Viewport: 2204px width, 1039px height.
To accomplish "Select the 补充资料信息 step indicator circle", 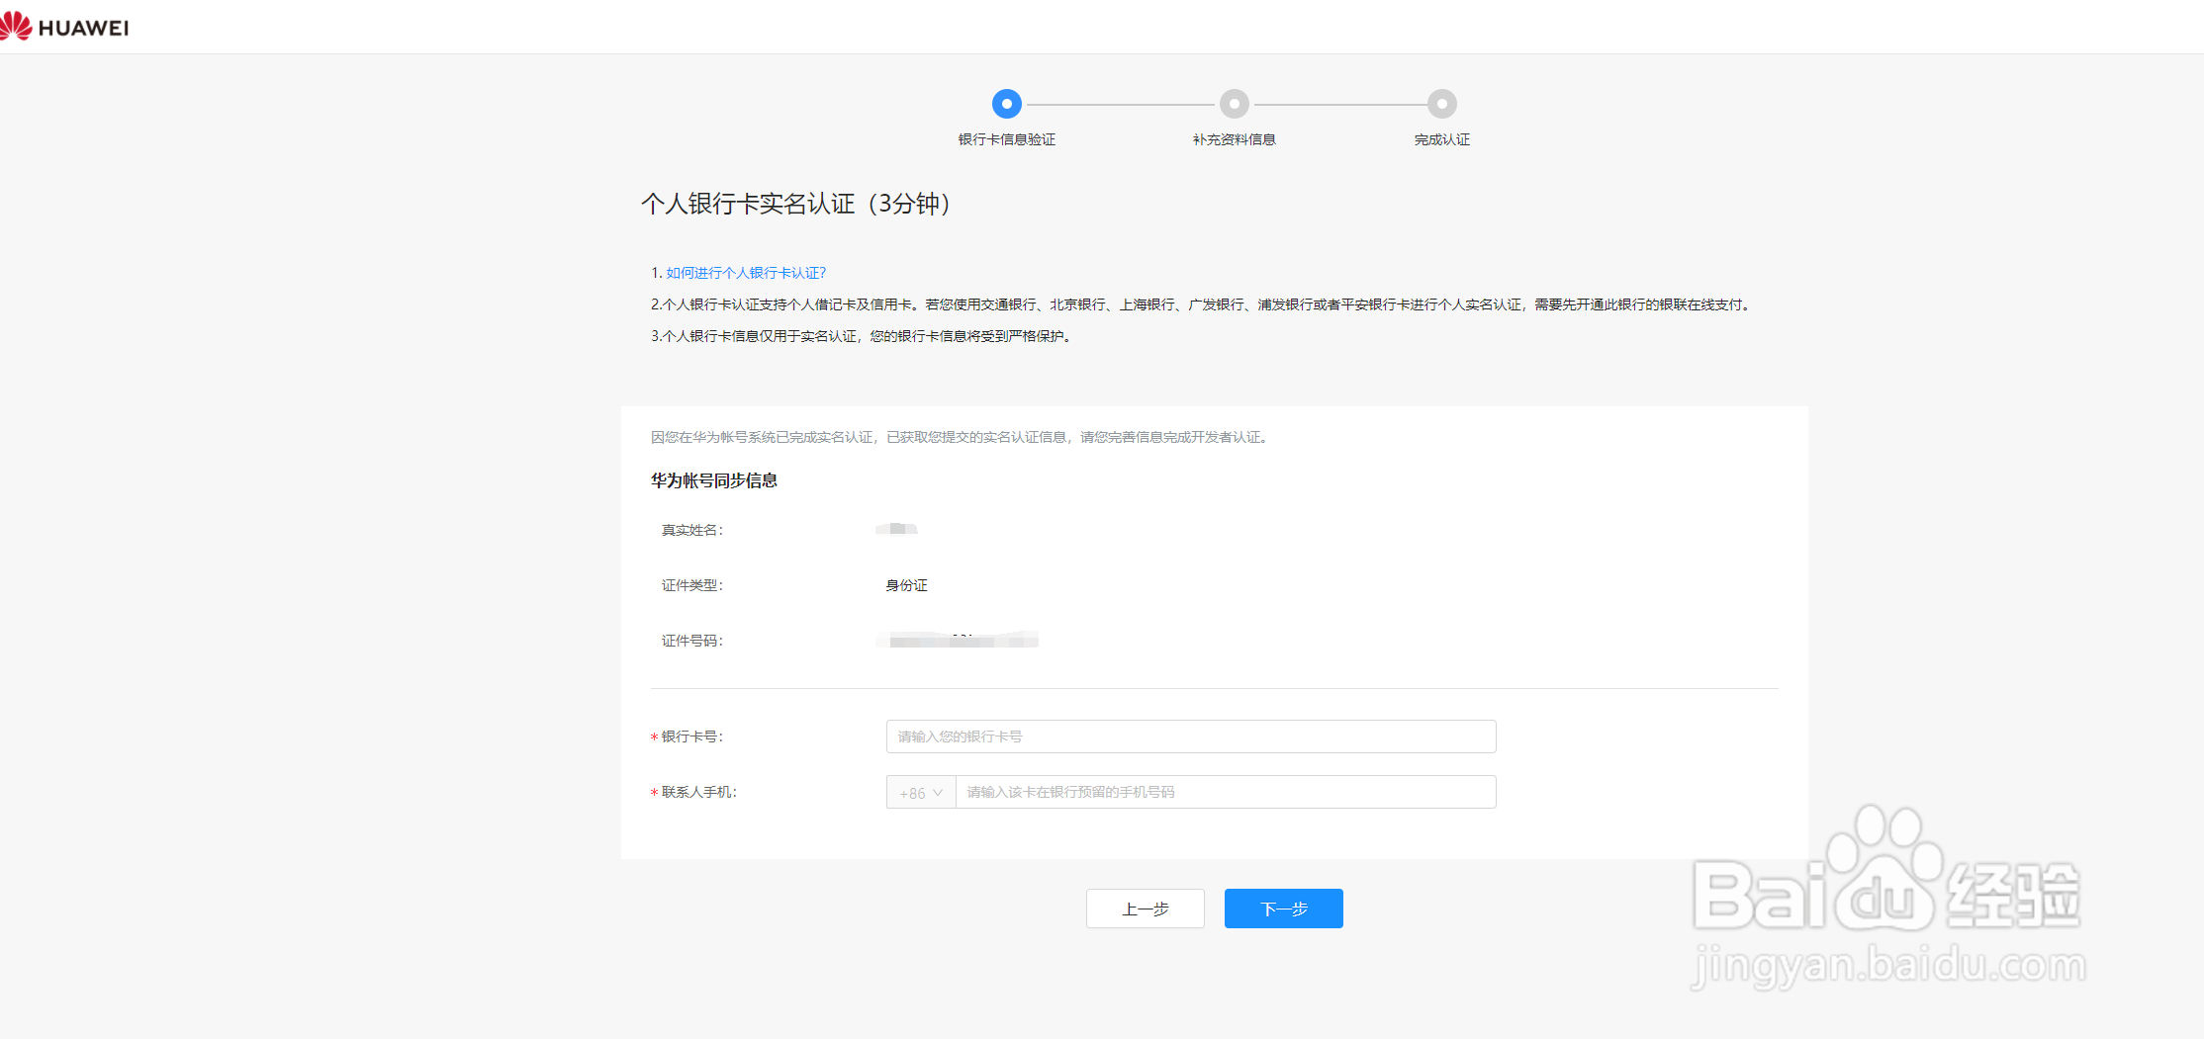I will click(1234, 103).
